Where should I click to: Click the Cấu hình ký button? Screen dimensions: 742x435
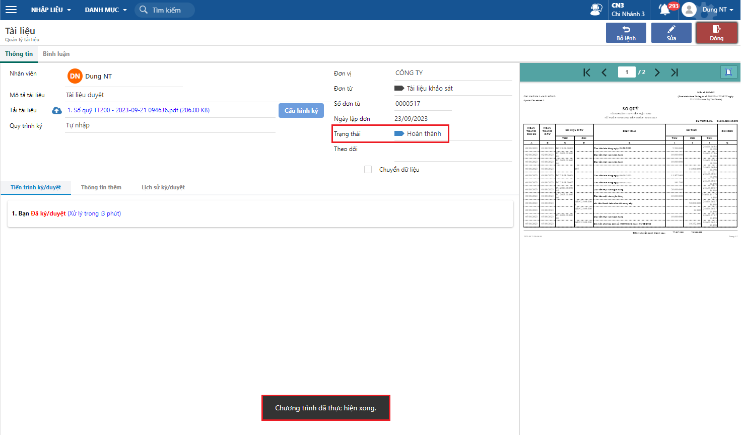pos(301,110)
